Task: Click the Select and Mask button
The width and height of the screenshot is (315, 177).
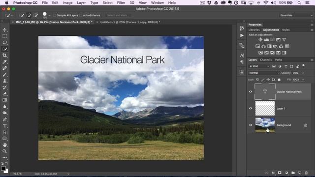Action: tap(118, 15)
